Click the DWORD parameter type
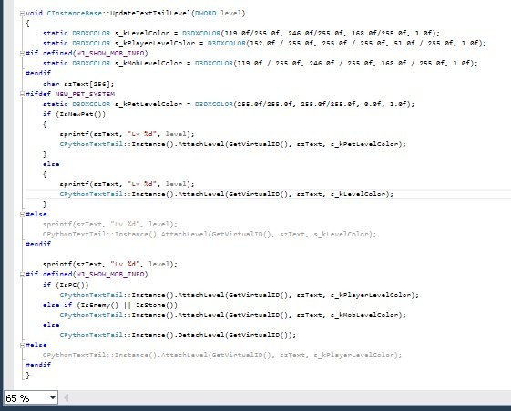The height and width of the screenshot is (411, 511). [x=205, y=14]
